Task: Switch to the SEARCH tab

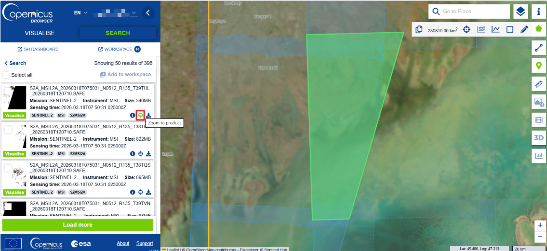Action: pos(118,33)
